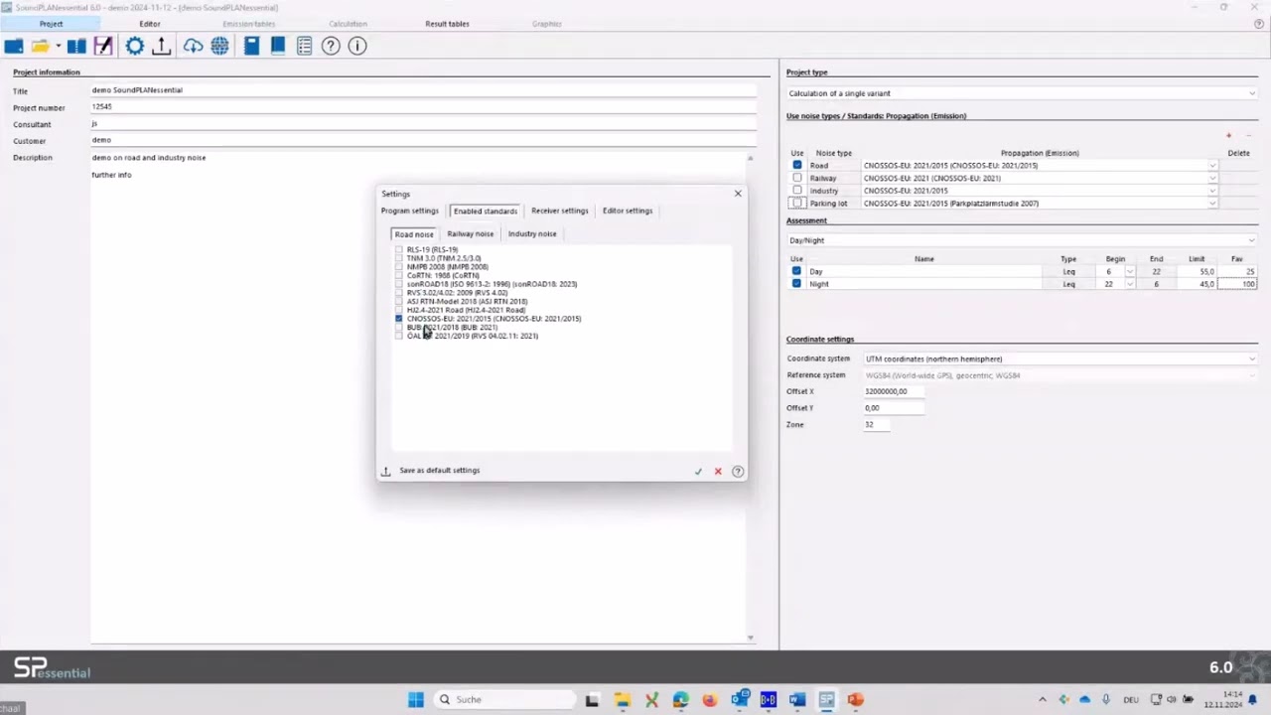The image size is (1271, 715).
Task: Enable the HJ2.4-2021 Road checkbox
Action: [x=398, y=310]
